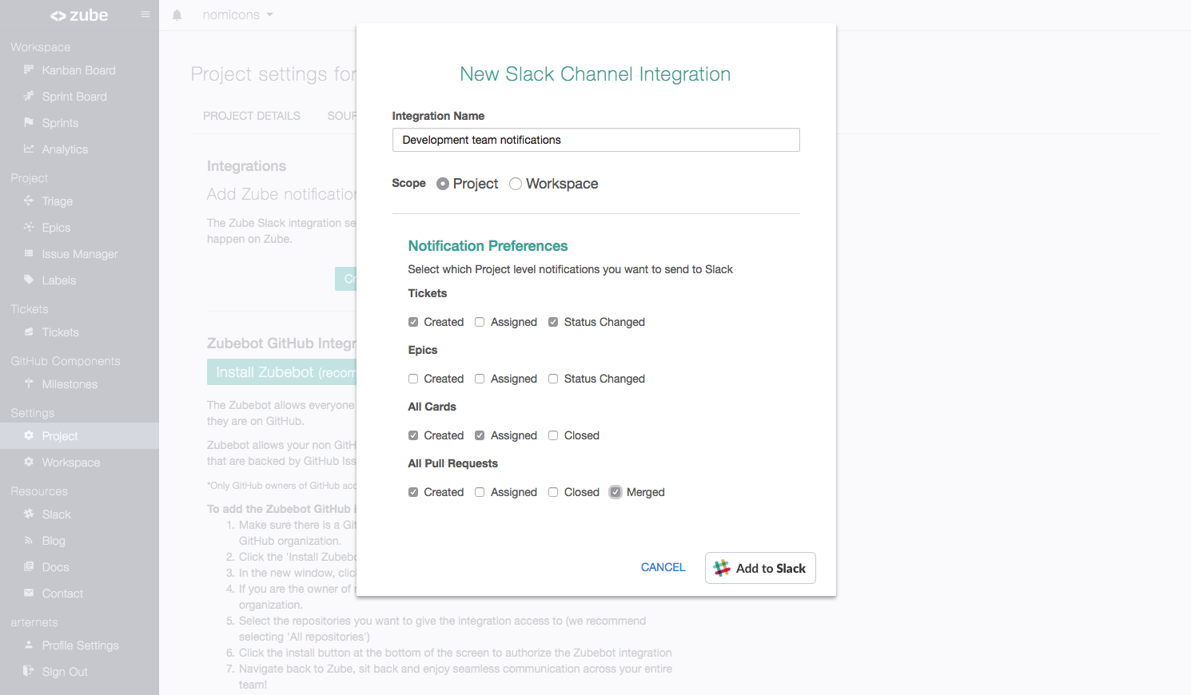Click the Tickets icon in sidebar

click(29, 332)
